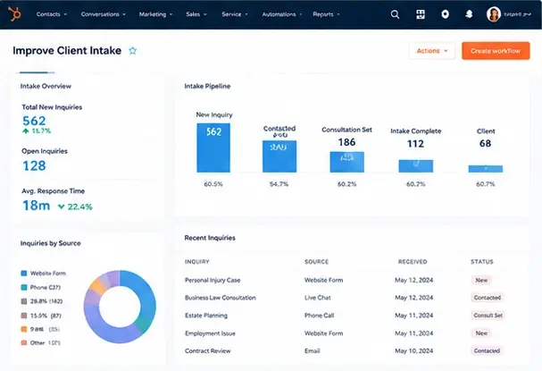Click the Create workflow button

pos(496,51)
